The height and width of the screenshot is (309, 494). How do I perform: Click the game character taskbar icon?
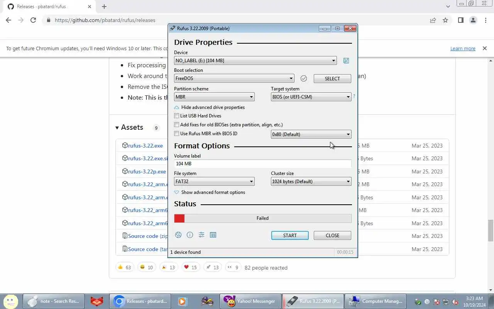coord(207,301)
